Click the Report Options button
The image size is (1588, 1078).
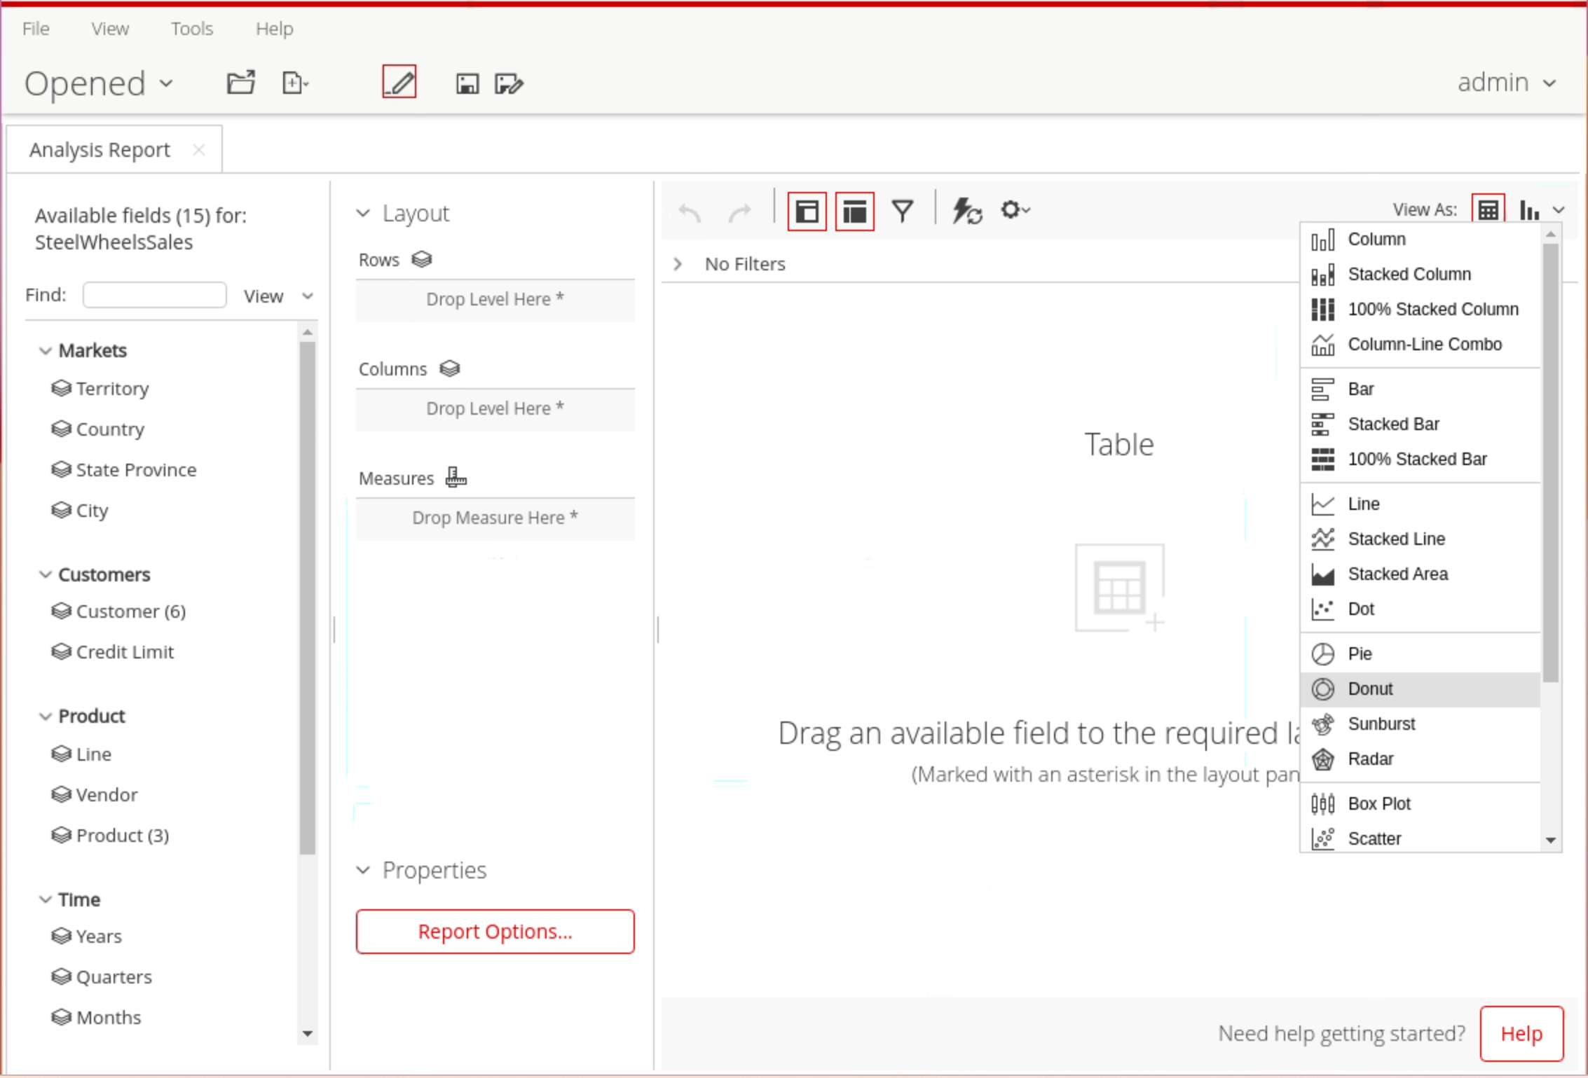coord(495,932)
